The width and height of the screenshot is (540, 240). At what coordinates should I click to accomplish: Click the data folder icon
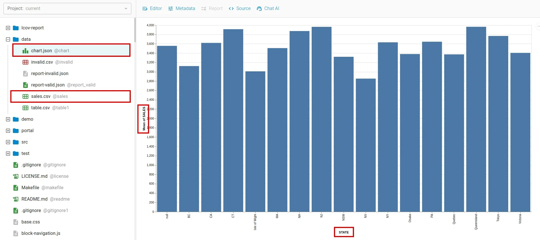click(16, 39)
